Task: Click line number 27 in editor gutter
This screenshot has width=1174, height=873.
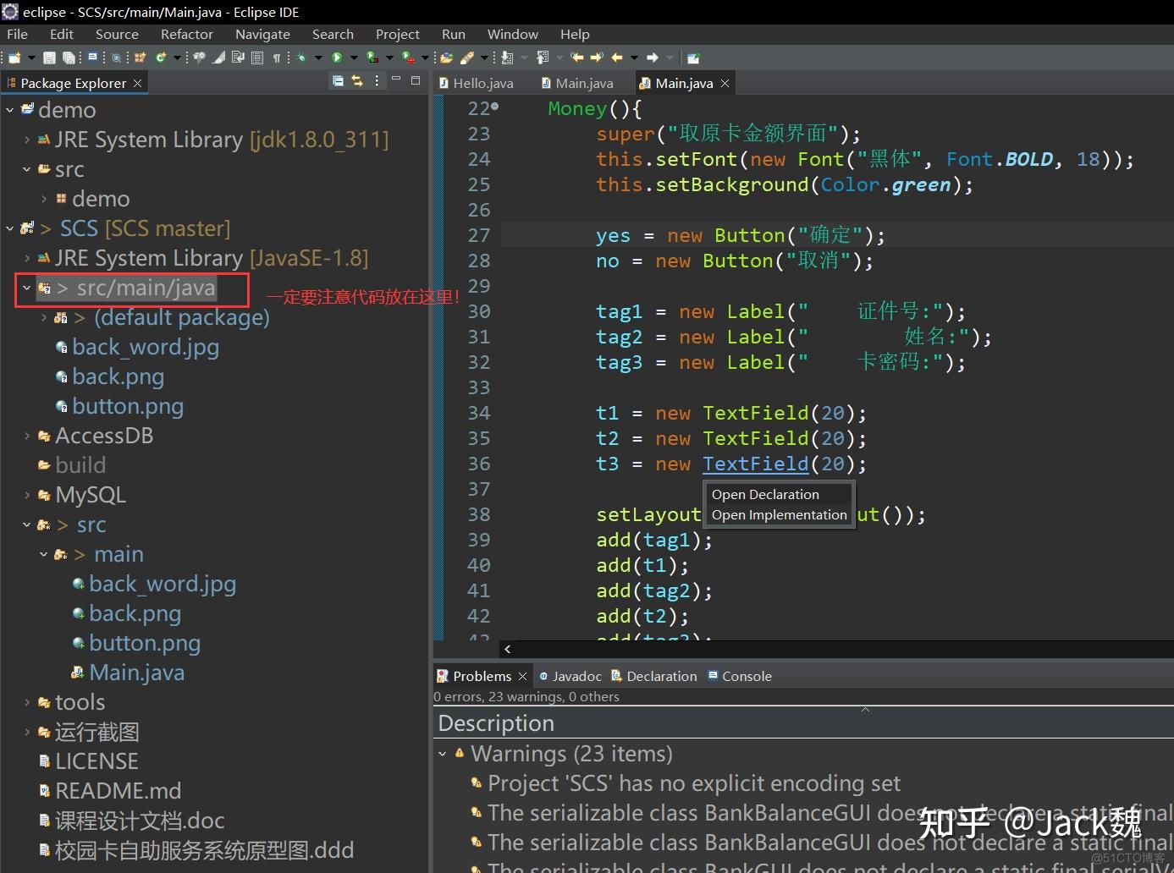Action: 478,235
